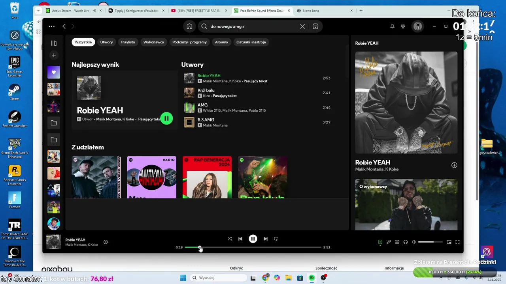
Task: Go forward in Spotify navigation
Action: [73, 26]
